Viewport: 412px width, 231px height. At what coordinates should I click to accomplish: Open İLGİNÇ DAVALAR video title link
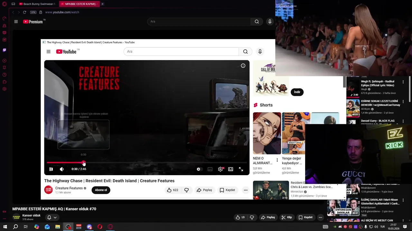[x=380, y=201]
